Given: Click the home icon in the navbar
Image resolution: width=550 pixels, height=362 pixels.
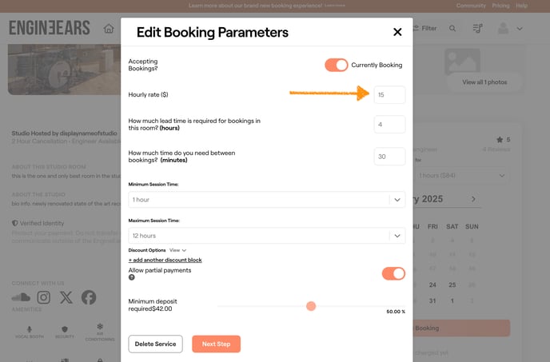Looking at the screenshot, I should 109,29.
